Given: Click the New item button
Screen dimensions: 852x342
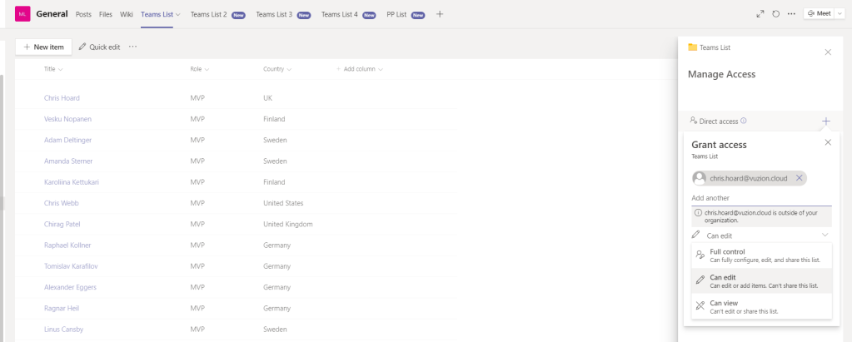Looking at the screenshot, I should point(44,47).
